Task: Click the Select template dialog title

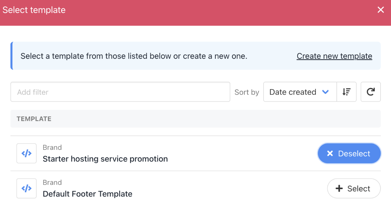Action: tap(34, 10)
